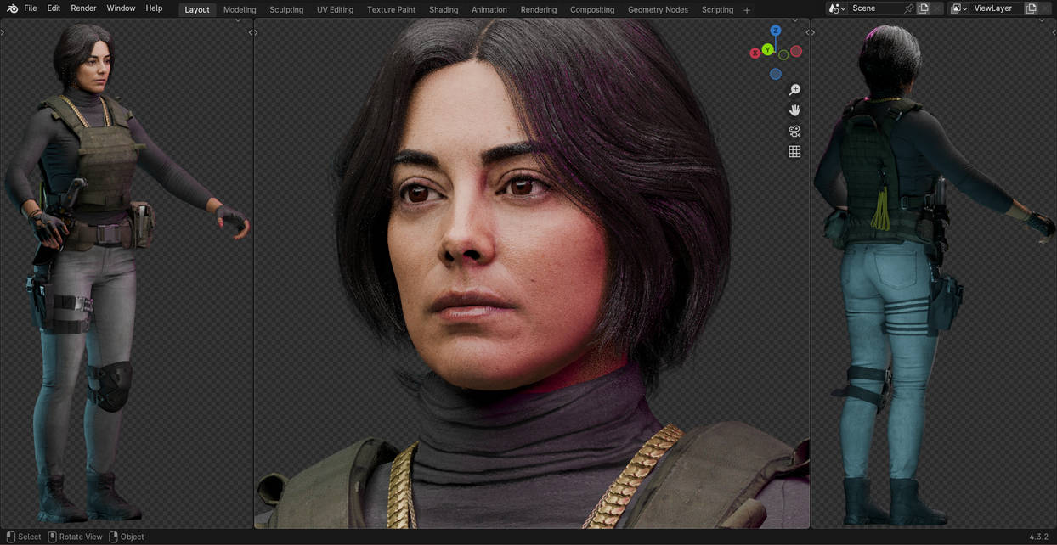Expand the center viewport's sidebar arrow

[807, 32]
